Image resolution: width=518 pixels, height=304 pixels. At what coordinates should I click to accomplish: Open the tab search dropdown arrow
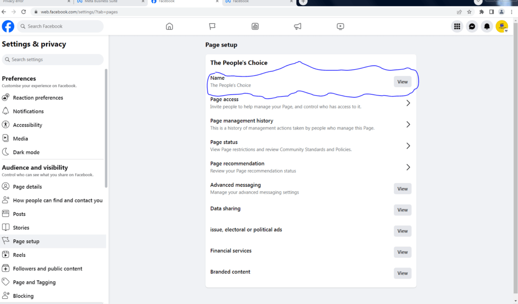pos(478,2)
